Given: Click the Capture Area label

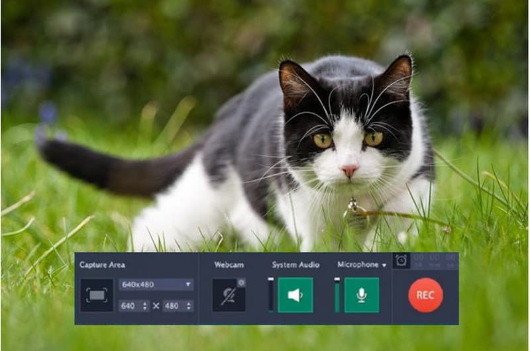Looking at the screenshot, I should 102,265.
